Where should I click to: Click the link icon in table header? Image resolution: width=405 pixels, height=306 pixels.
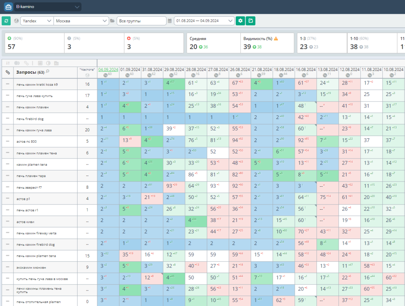[8, 72]
